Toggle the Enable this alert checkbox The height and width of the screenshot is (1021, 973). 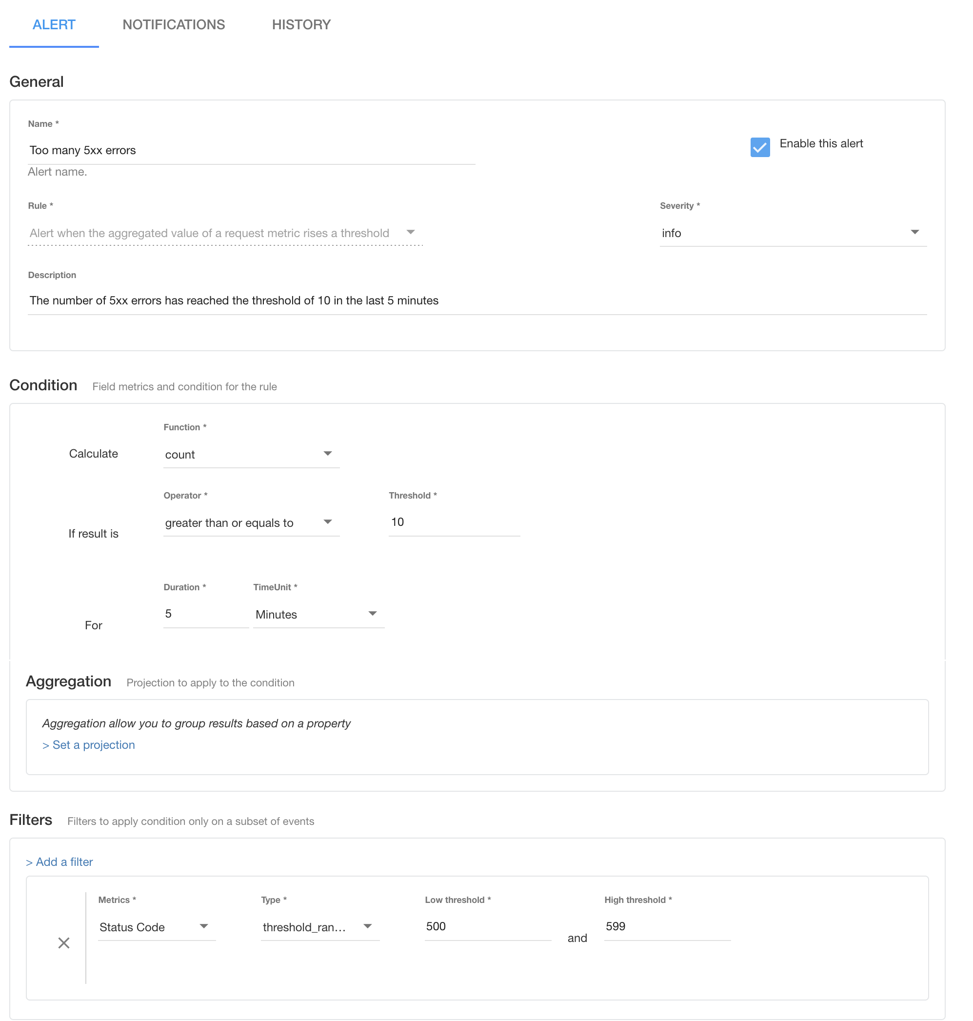click(760, 147)
